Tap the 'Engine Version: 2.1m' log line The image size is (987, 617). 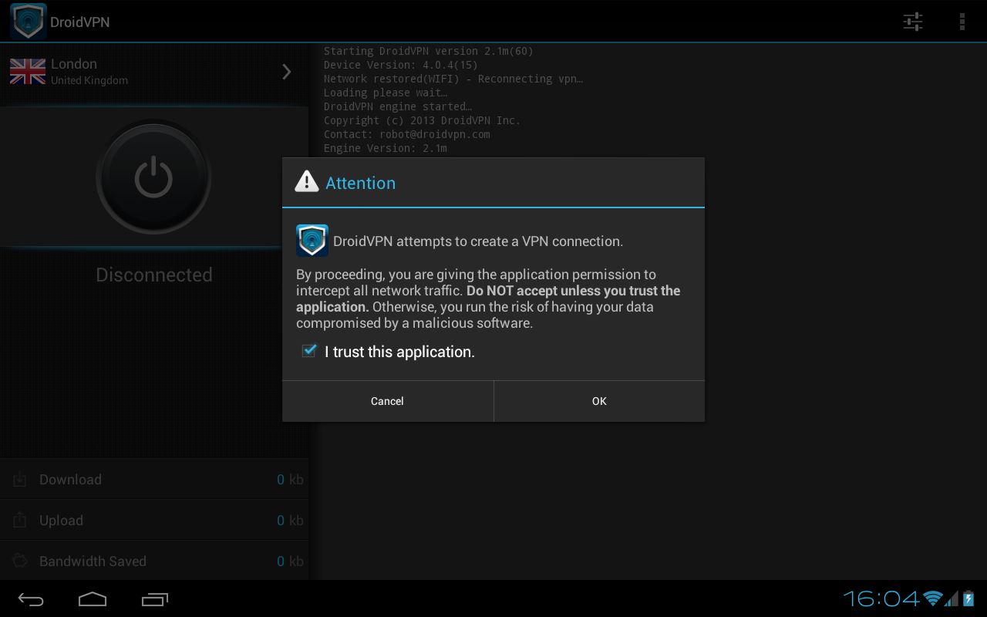386,148
